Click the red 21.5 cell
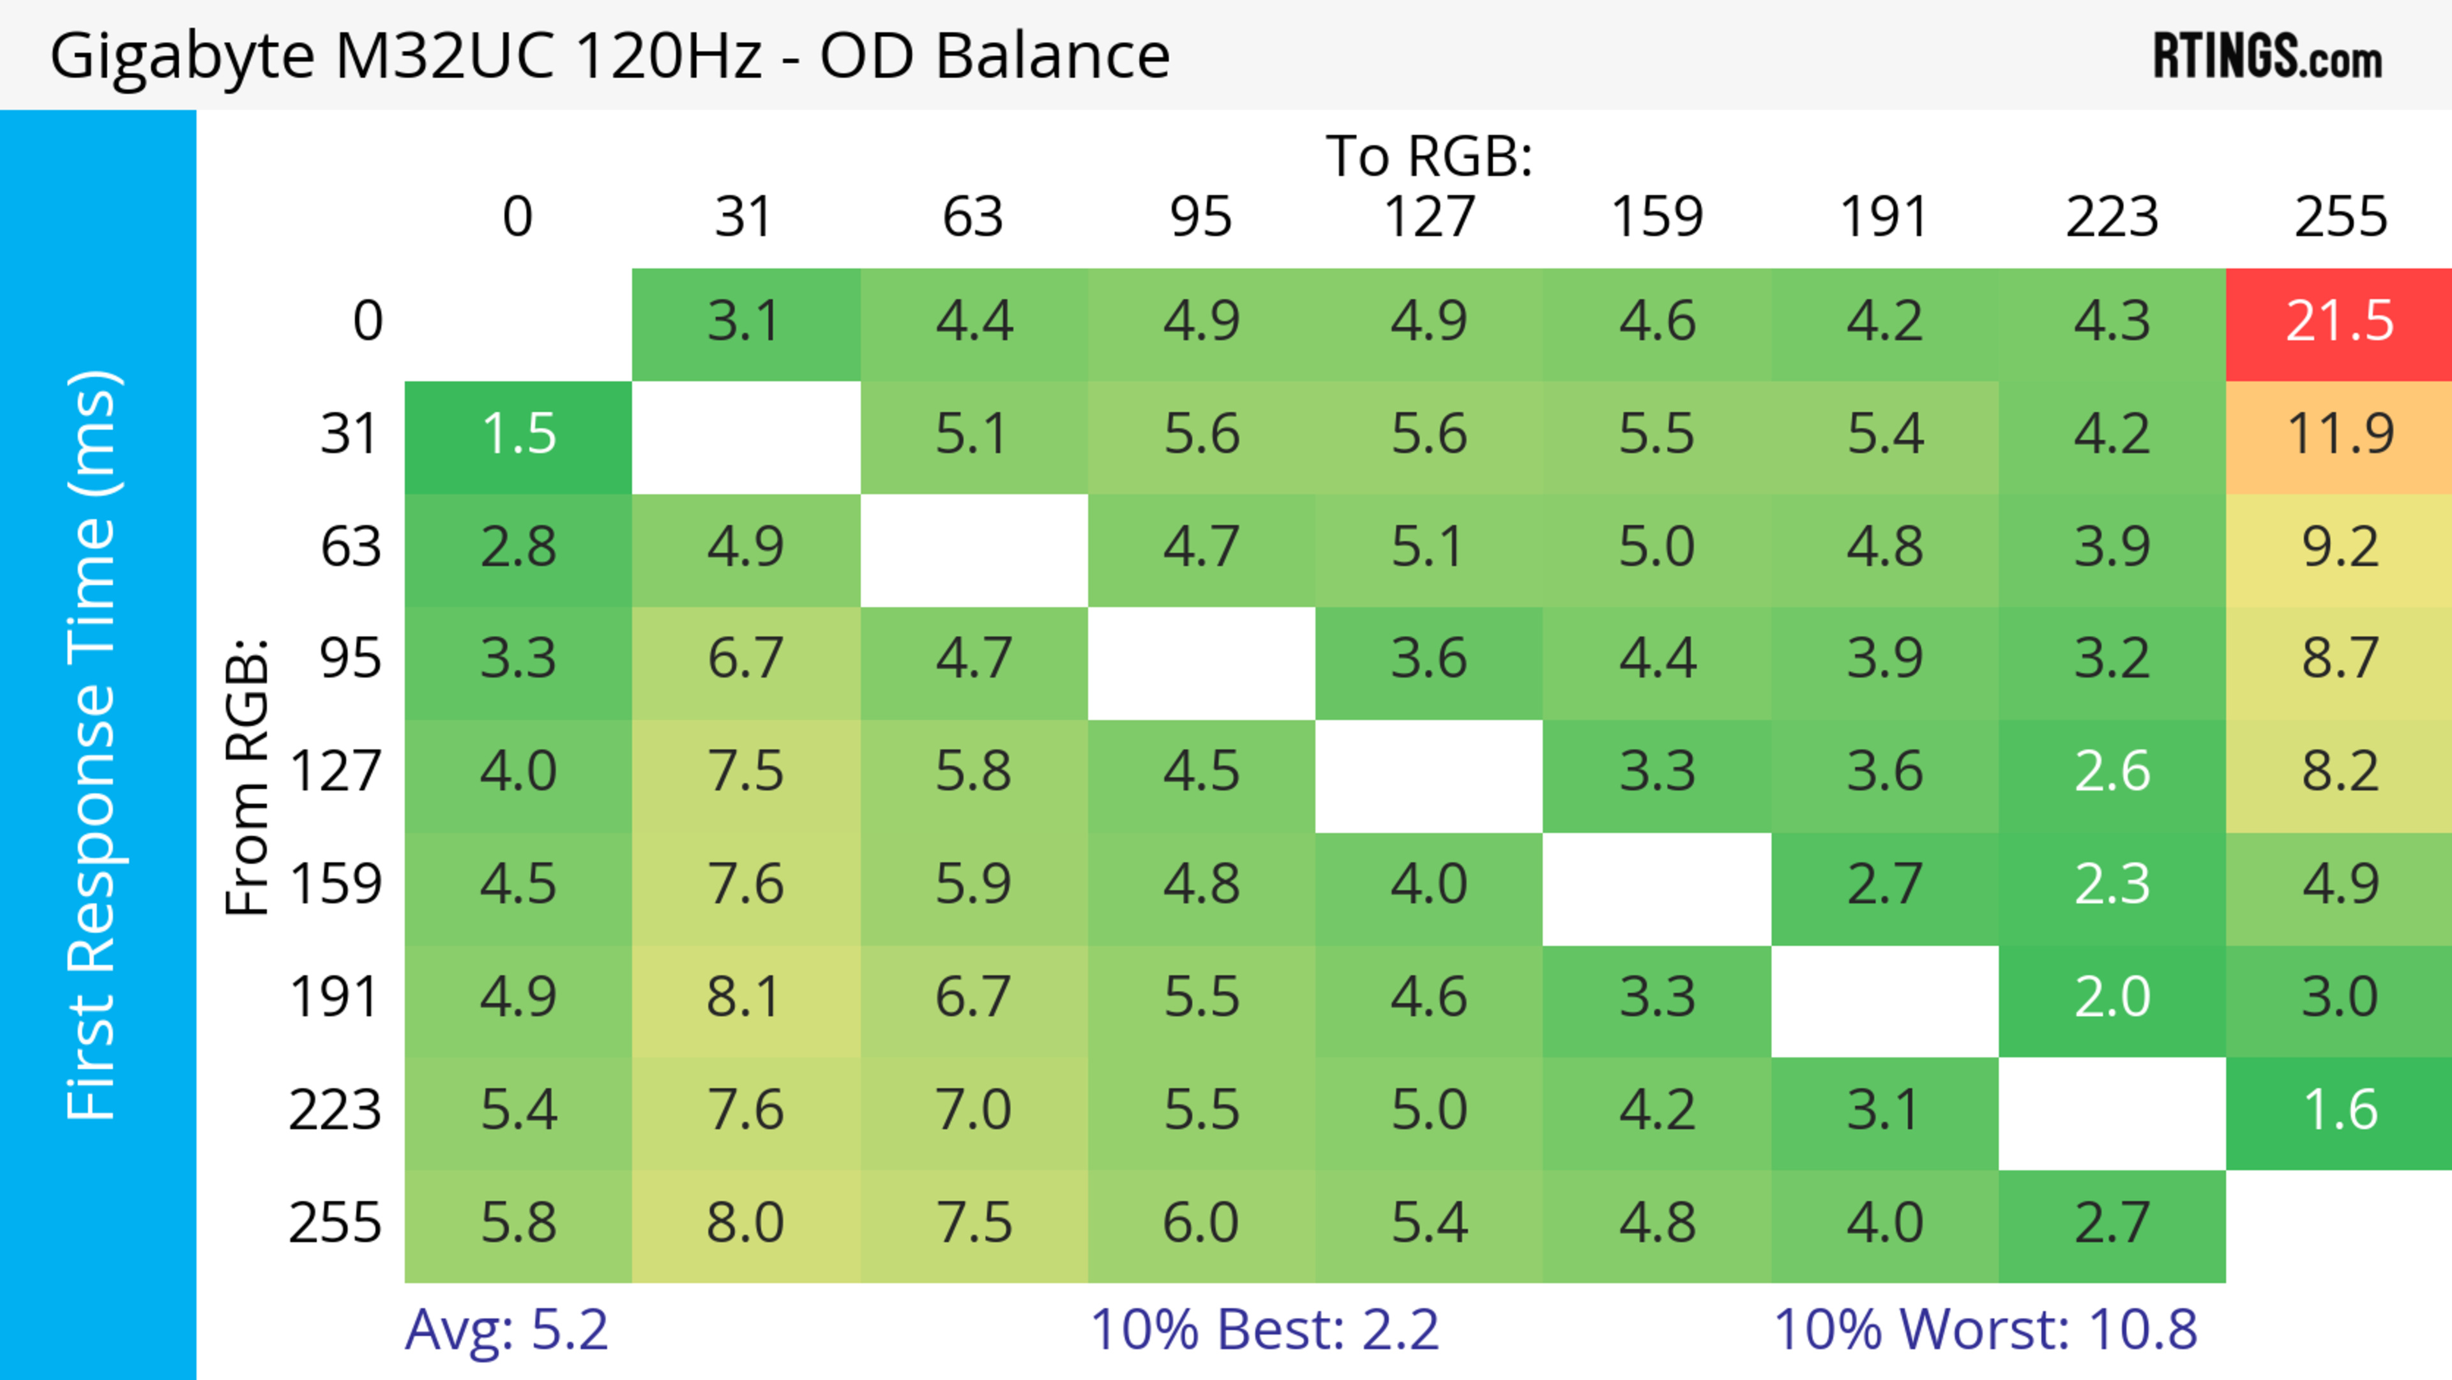Image resolution: width=2452 pixels, height=1380 pixels. click(x=2339, y=322)
